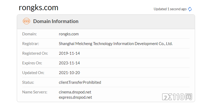Click the Registrar field label

tap(31, 44)
